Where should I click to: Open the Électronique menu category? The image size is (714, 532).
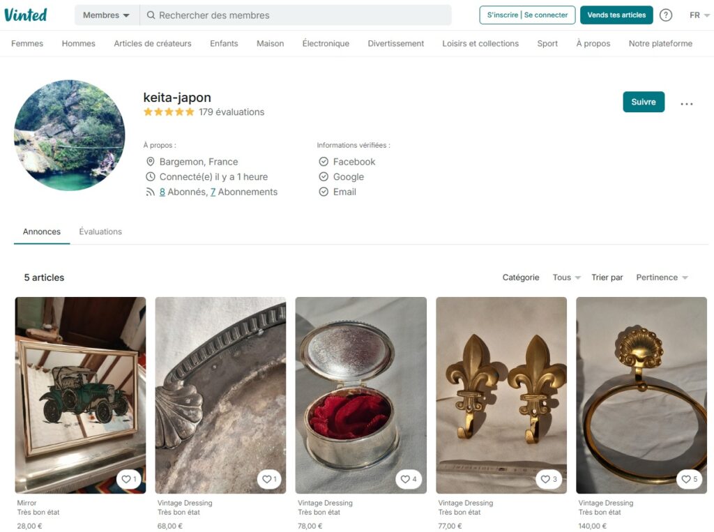[x=326, y=43]
